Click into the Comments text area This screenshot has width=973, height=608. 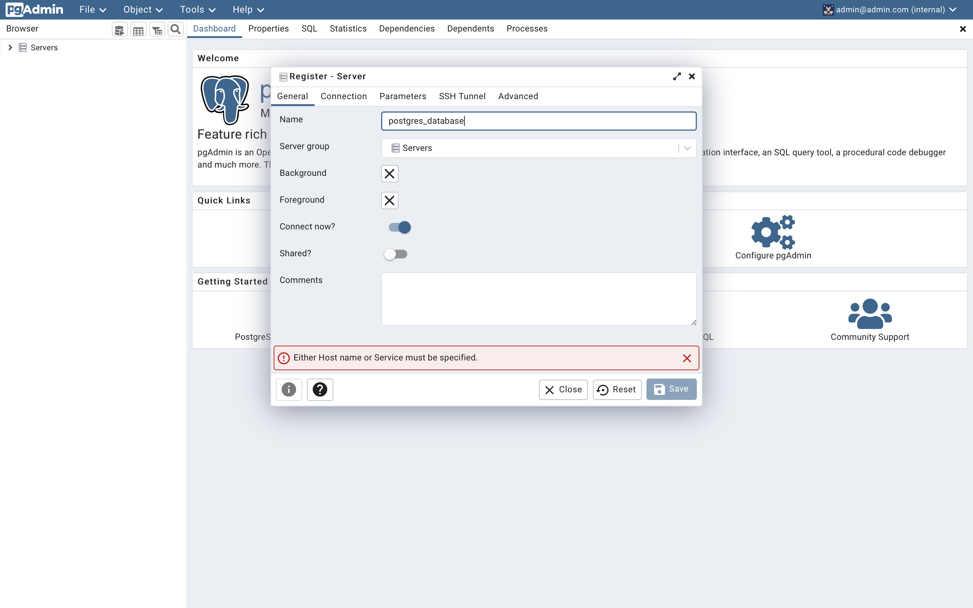pyautogui.click(x=538, y=299)
